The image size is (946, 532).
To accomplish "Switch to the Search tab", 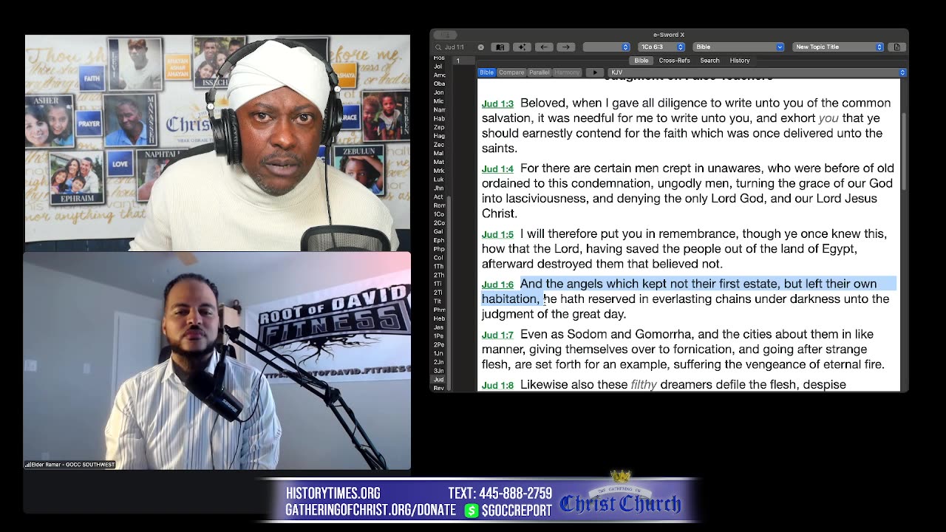I will [709, 61].
